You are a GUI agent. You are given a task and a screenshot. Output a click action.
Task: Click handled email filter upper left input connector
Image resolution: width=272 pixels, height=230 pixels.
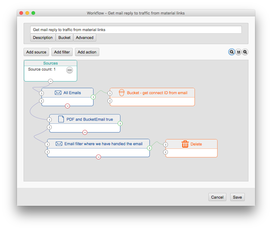[47, 144]
